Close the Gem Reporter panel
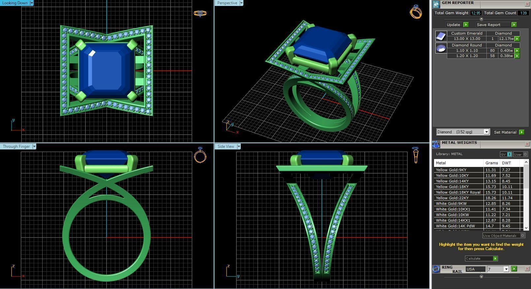The width and height of the screenshot is (531, 289). [527, 4]
